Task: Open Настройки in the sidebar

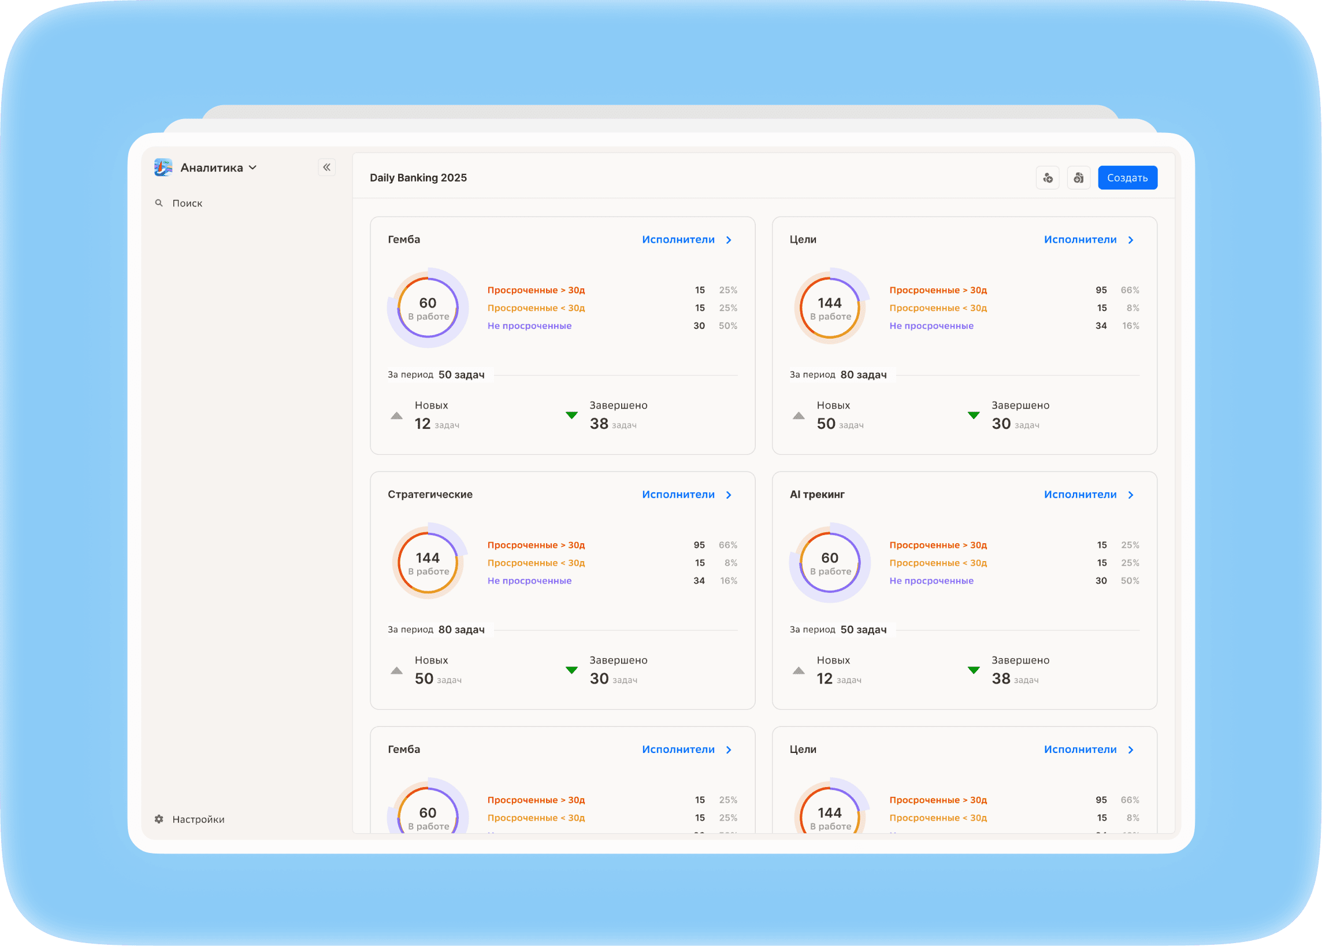Action: [198, 819]
